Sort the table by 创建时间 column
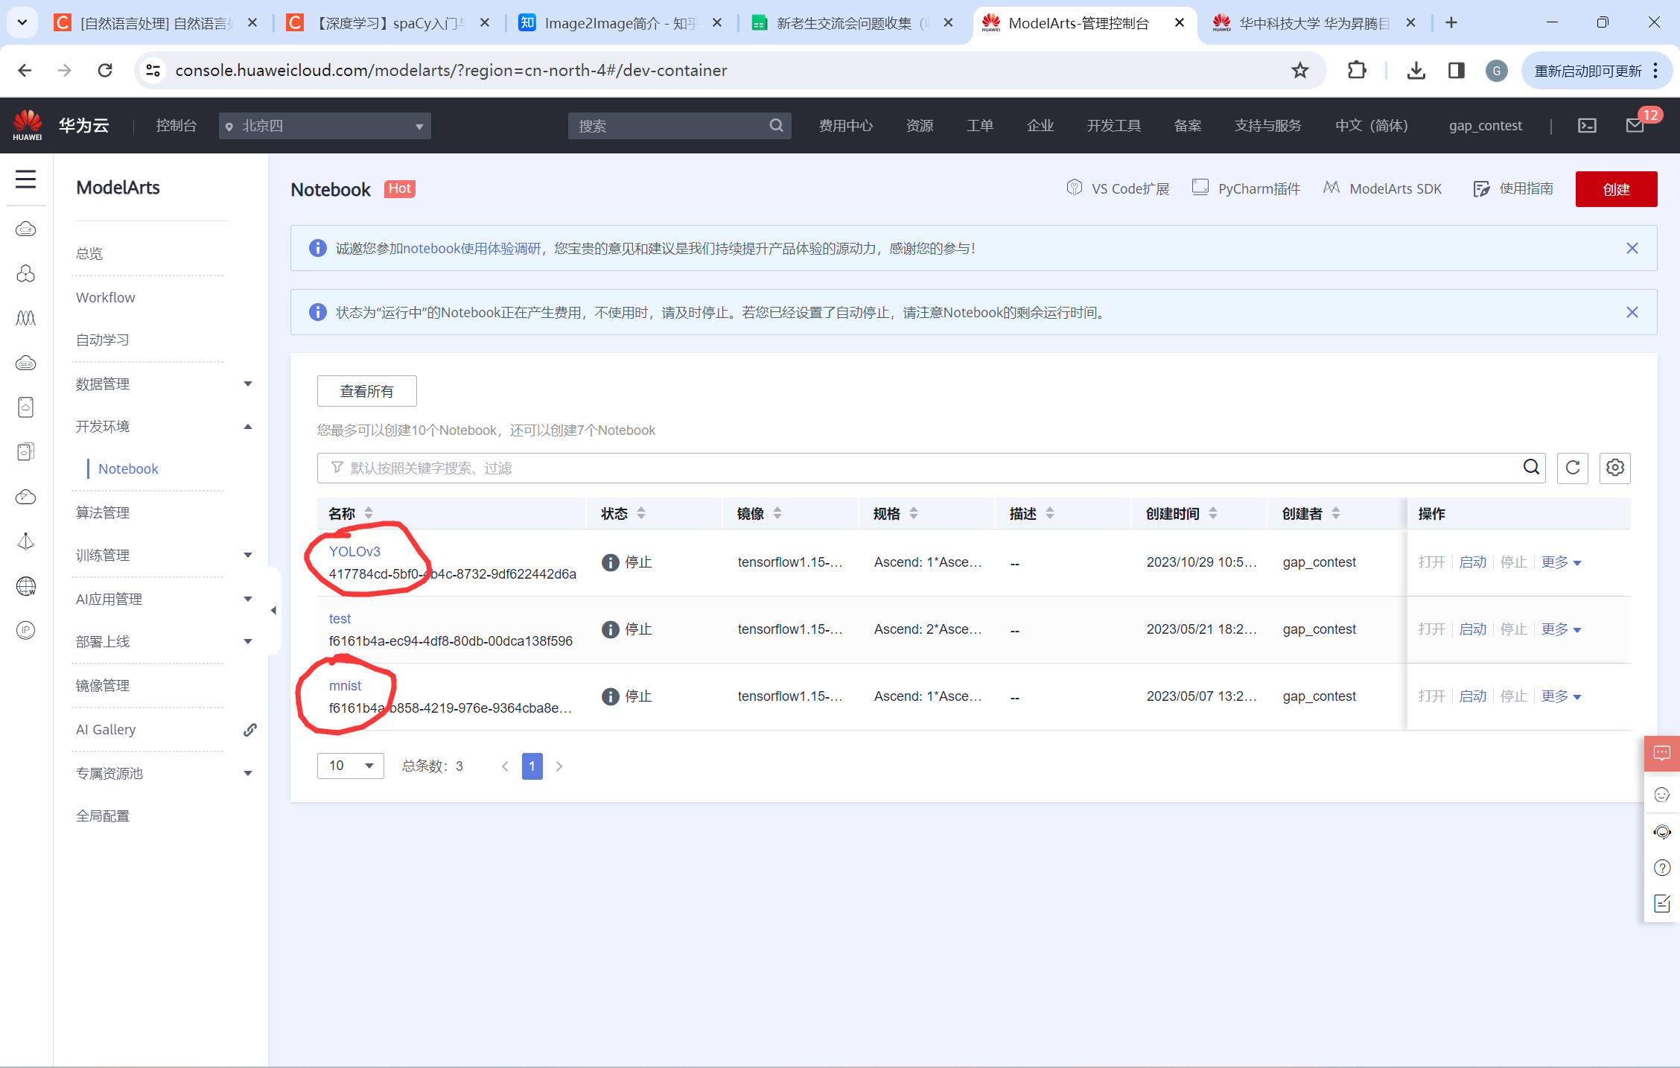 (1213, 513)
